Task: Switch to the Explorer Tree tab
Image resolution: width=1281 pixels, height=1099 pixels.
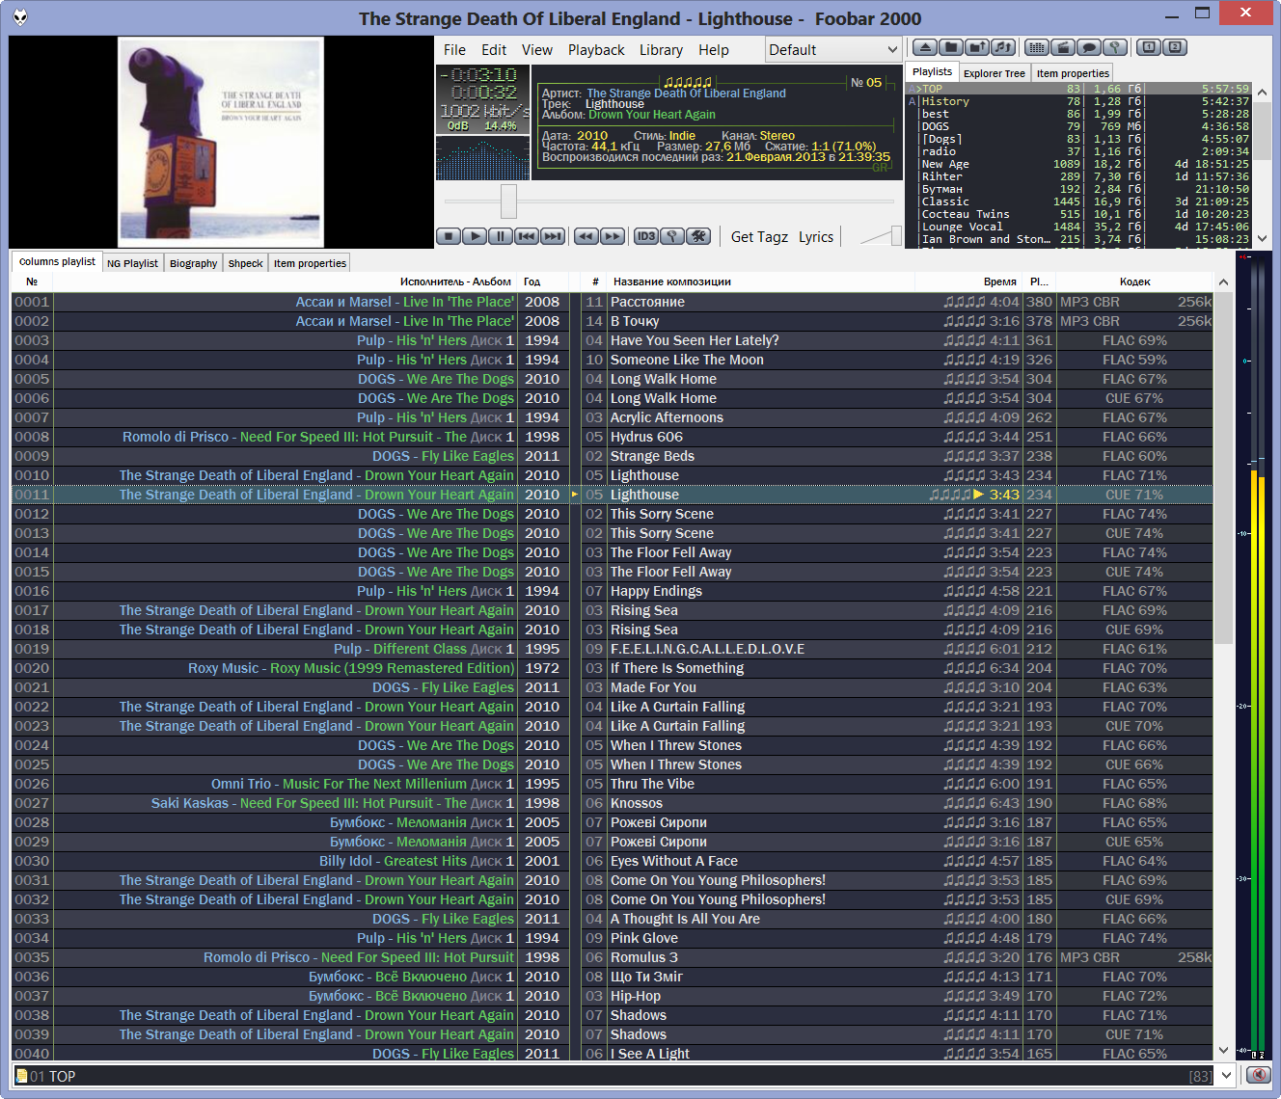Action: 994,73
